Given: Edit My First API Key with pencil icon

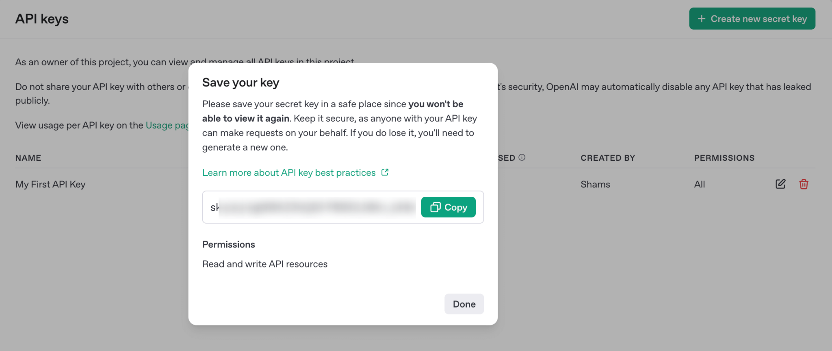Looking at the screenshot, I should pyautogui.click(x=780, y=184).
